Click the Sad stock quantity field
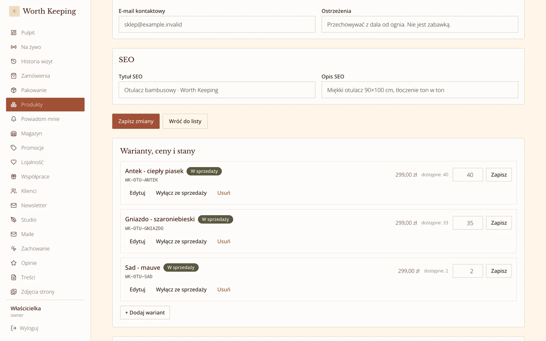This screenshot has width=546, height=341. point(468,271)
